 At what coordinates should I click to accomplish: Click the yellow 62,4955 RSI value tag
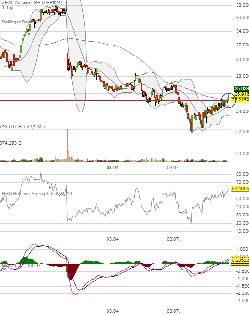240,189
